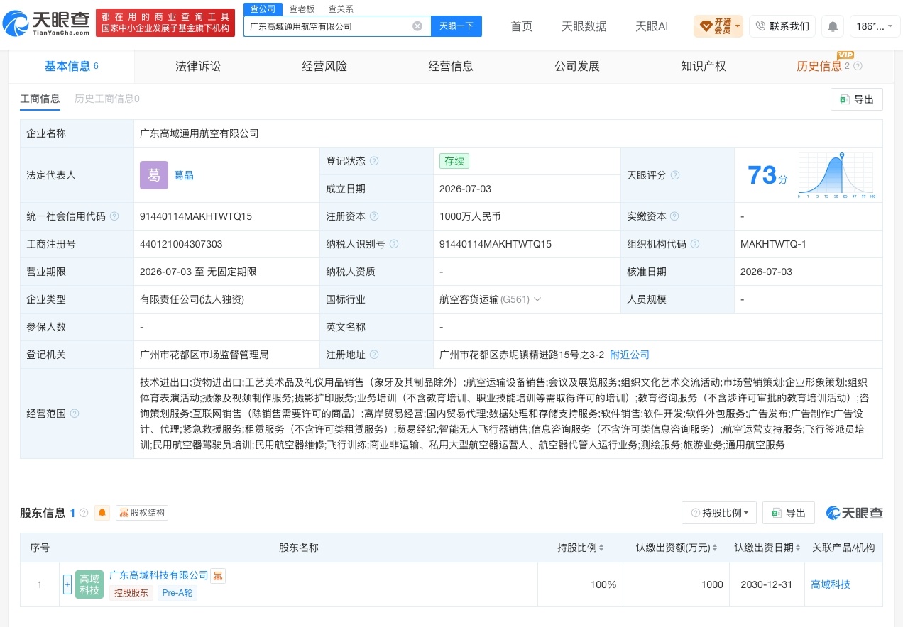Open the 186 account menu
The image size is (903, 627).
875,26
